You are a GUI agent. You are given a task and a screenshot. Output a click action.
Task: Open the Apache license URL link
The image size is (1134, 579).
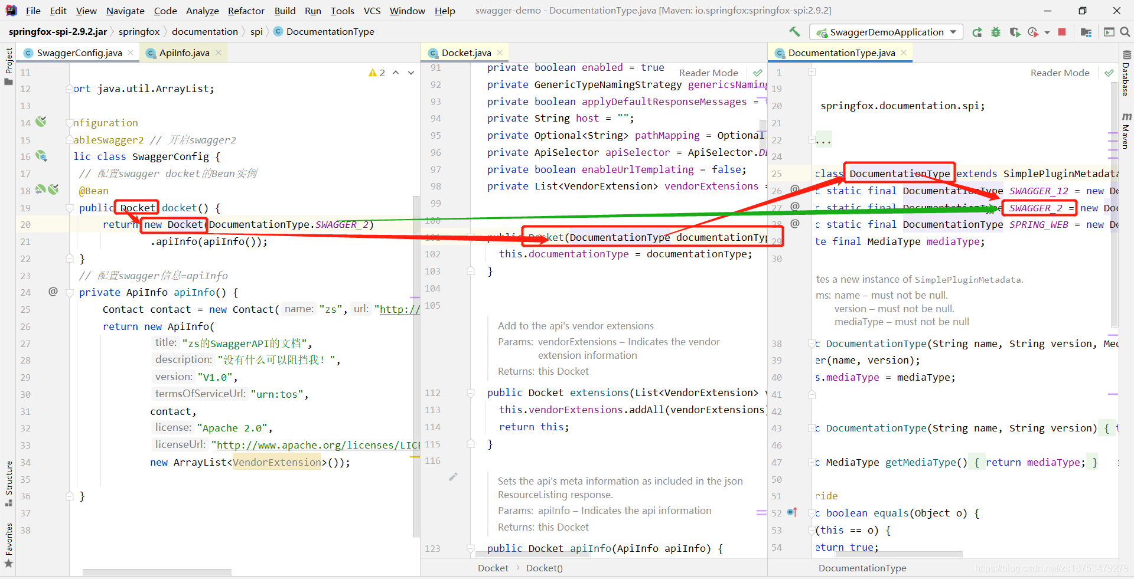pyautogui.click(x=318, y=445)
